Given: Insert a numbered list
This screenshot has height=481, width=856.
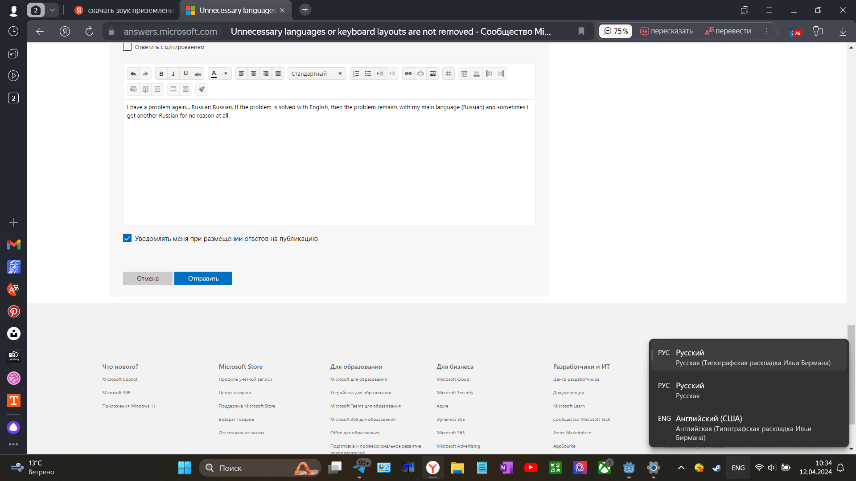Looking at the screenshot, I should pos(356,74).
